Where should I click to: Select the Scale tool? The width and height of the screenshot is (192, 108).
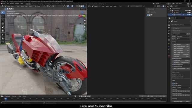pyautogui.click(x=3, y=27)
